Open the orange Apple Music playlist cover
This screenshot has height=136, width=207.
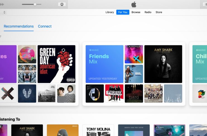63,130
